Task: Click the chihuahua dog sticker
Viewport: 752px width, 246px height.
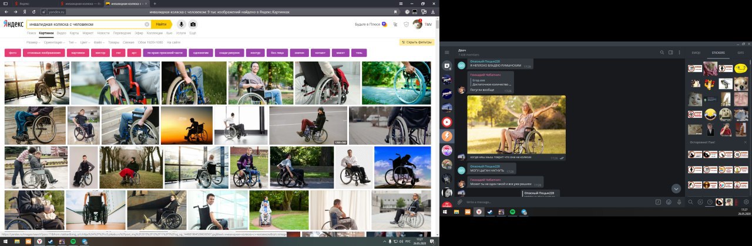Action: [x=741, y=84]
